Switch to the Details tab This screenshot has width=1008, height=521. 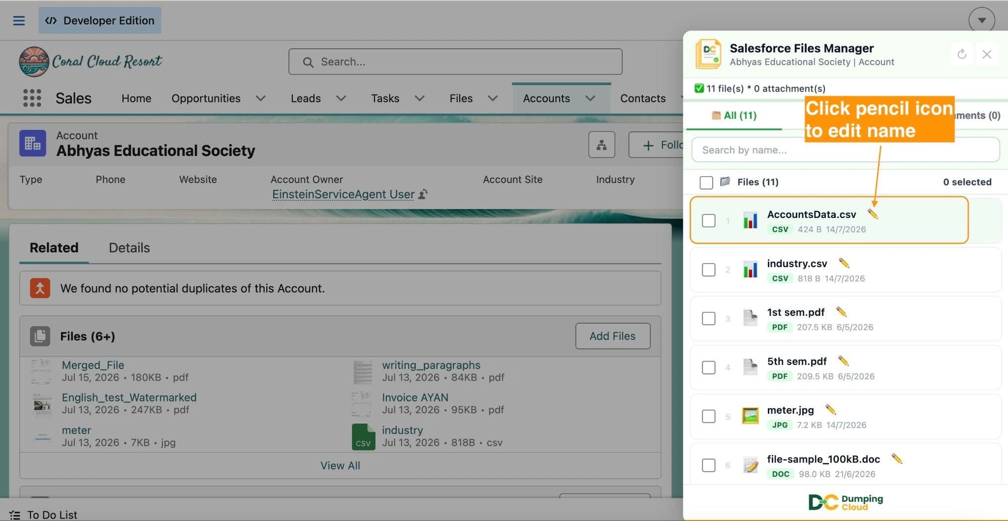(129, 247)
